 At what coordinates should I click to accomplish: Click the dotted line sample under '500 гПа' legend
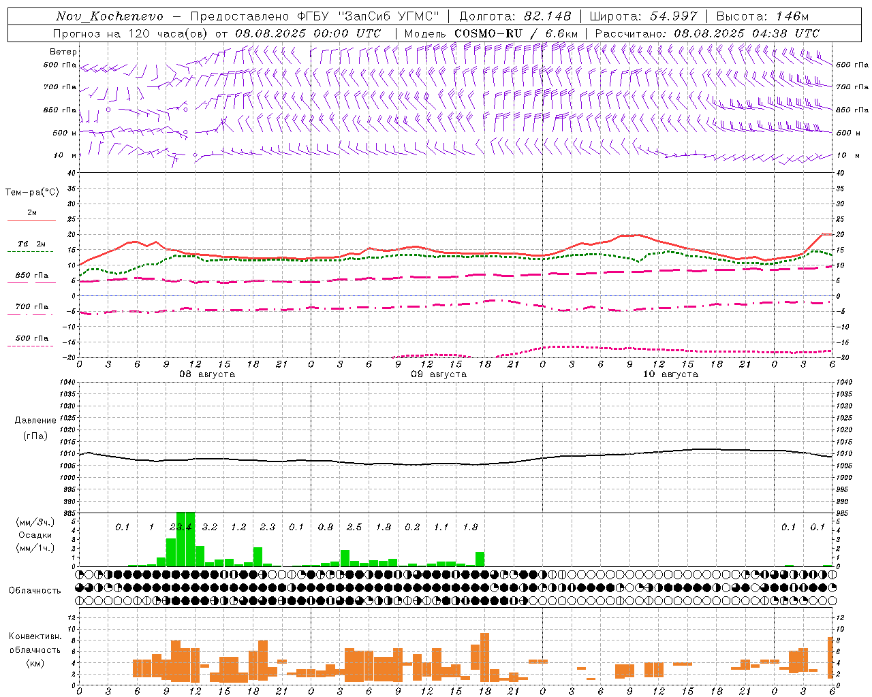(31, 346)
